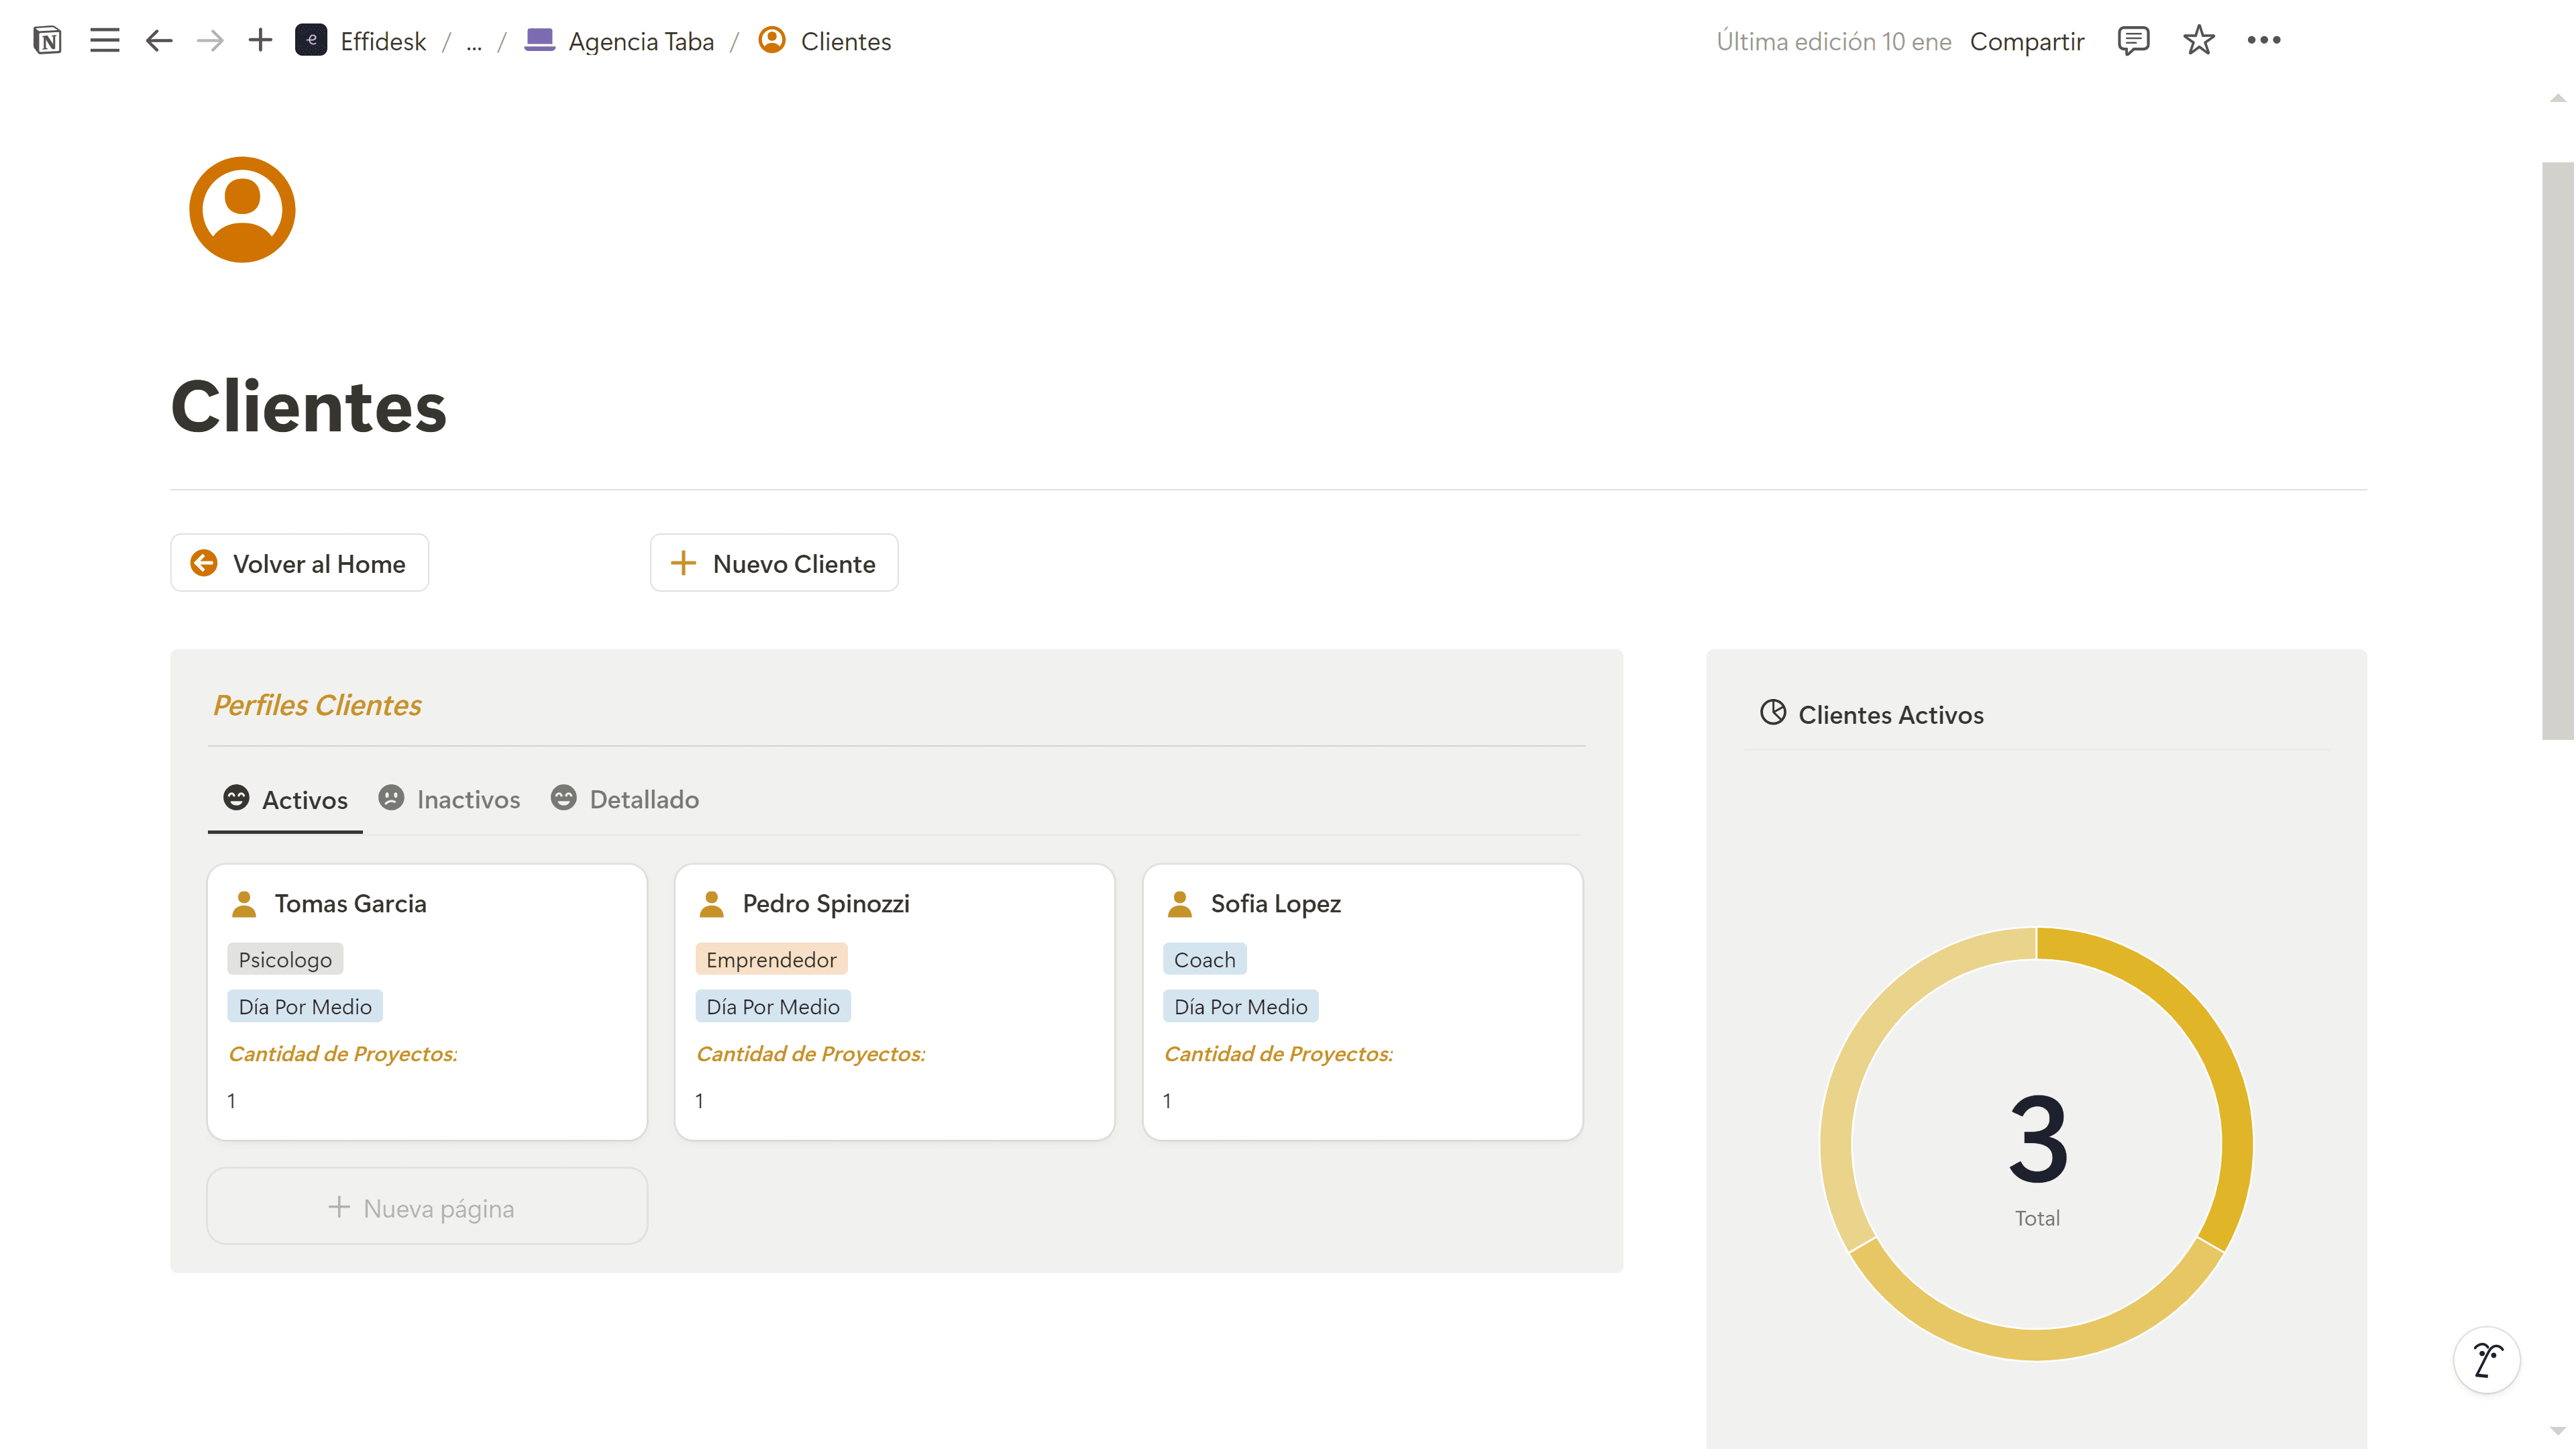Open the comments speech bubble icon

point(2133,41)
